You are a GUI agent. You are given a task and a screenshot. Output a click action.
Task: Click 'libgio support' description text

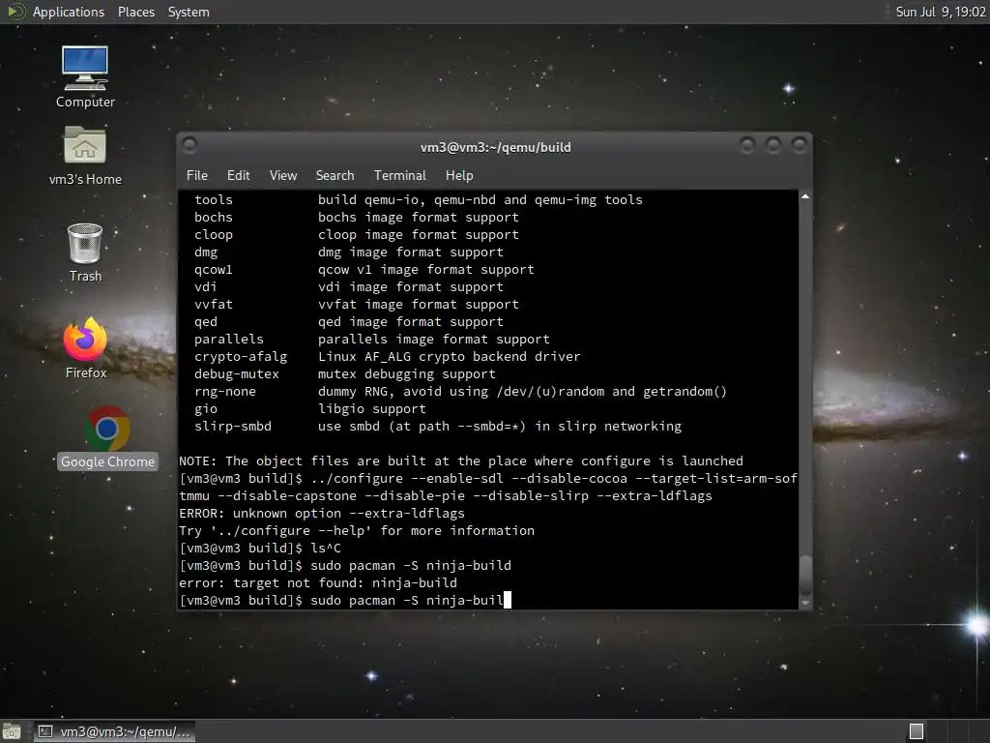coord(372,409)
